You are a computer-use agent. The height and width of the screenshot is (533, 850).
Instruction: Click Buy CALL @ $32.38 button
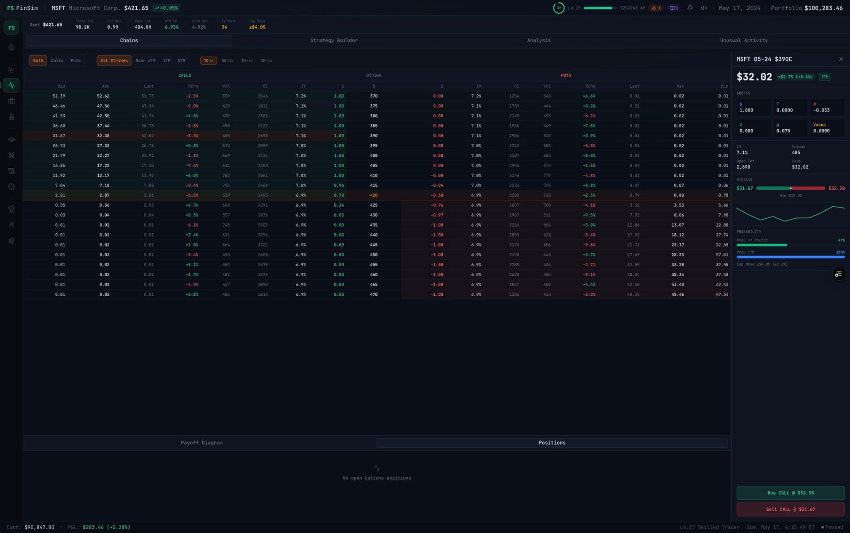point(790,493)
